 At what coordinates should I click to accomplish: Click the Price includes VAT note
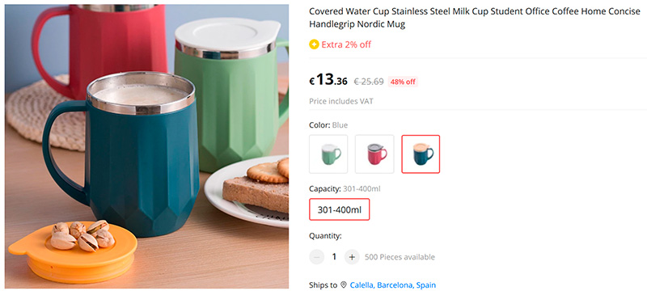click(x=341, y=101)
